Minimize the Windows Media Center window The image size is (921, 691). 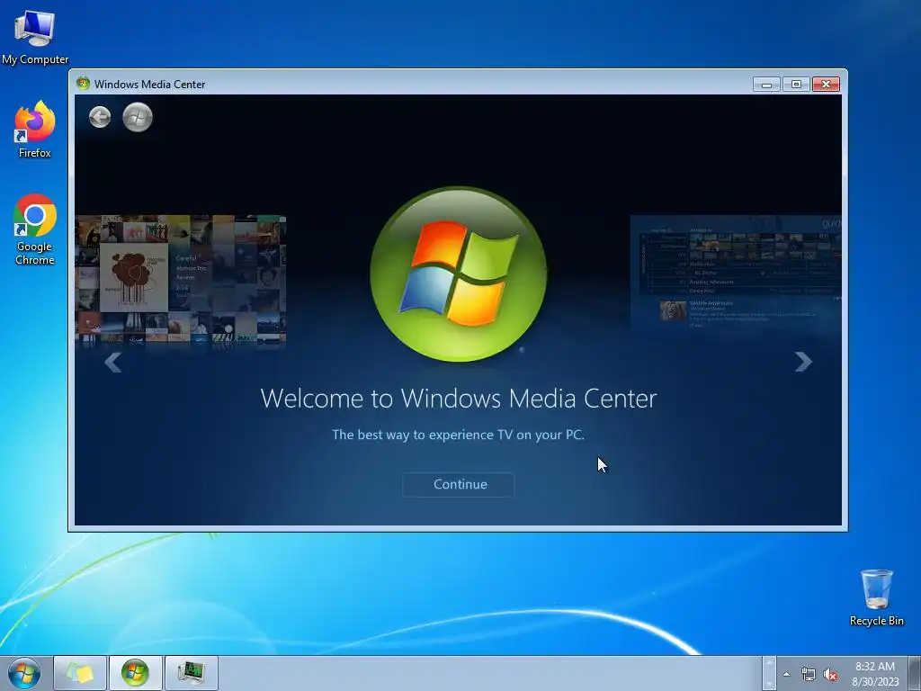(766, 85)
